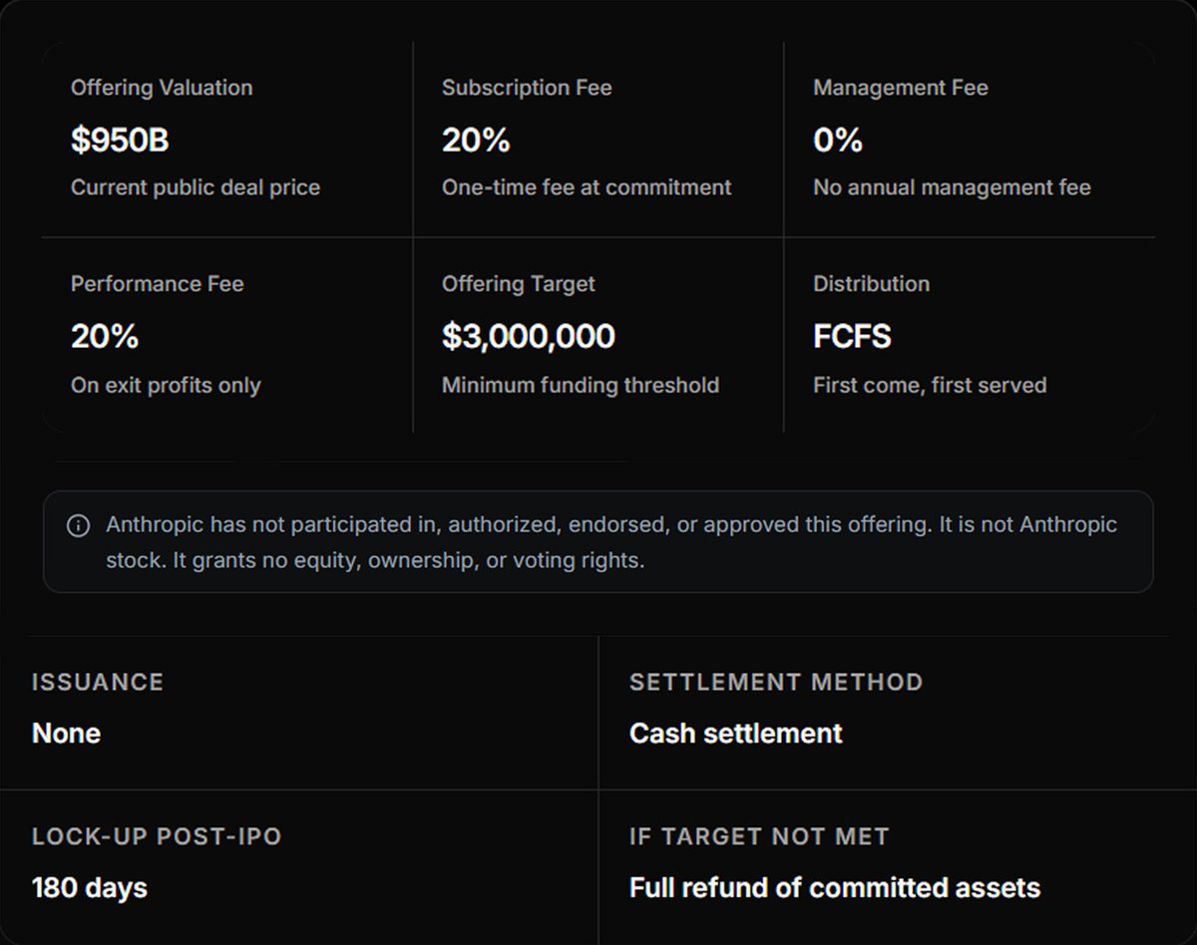The height and width of the screenshot is (945, 1197).
Task: Click the $3,000,000 offering target amount
Action: coord(529,337)
